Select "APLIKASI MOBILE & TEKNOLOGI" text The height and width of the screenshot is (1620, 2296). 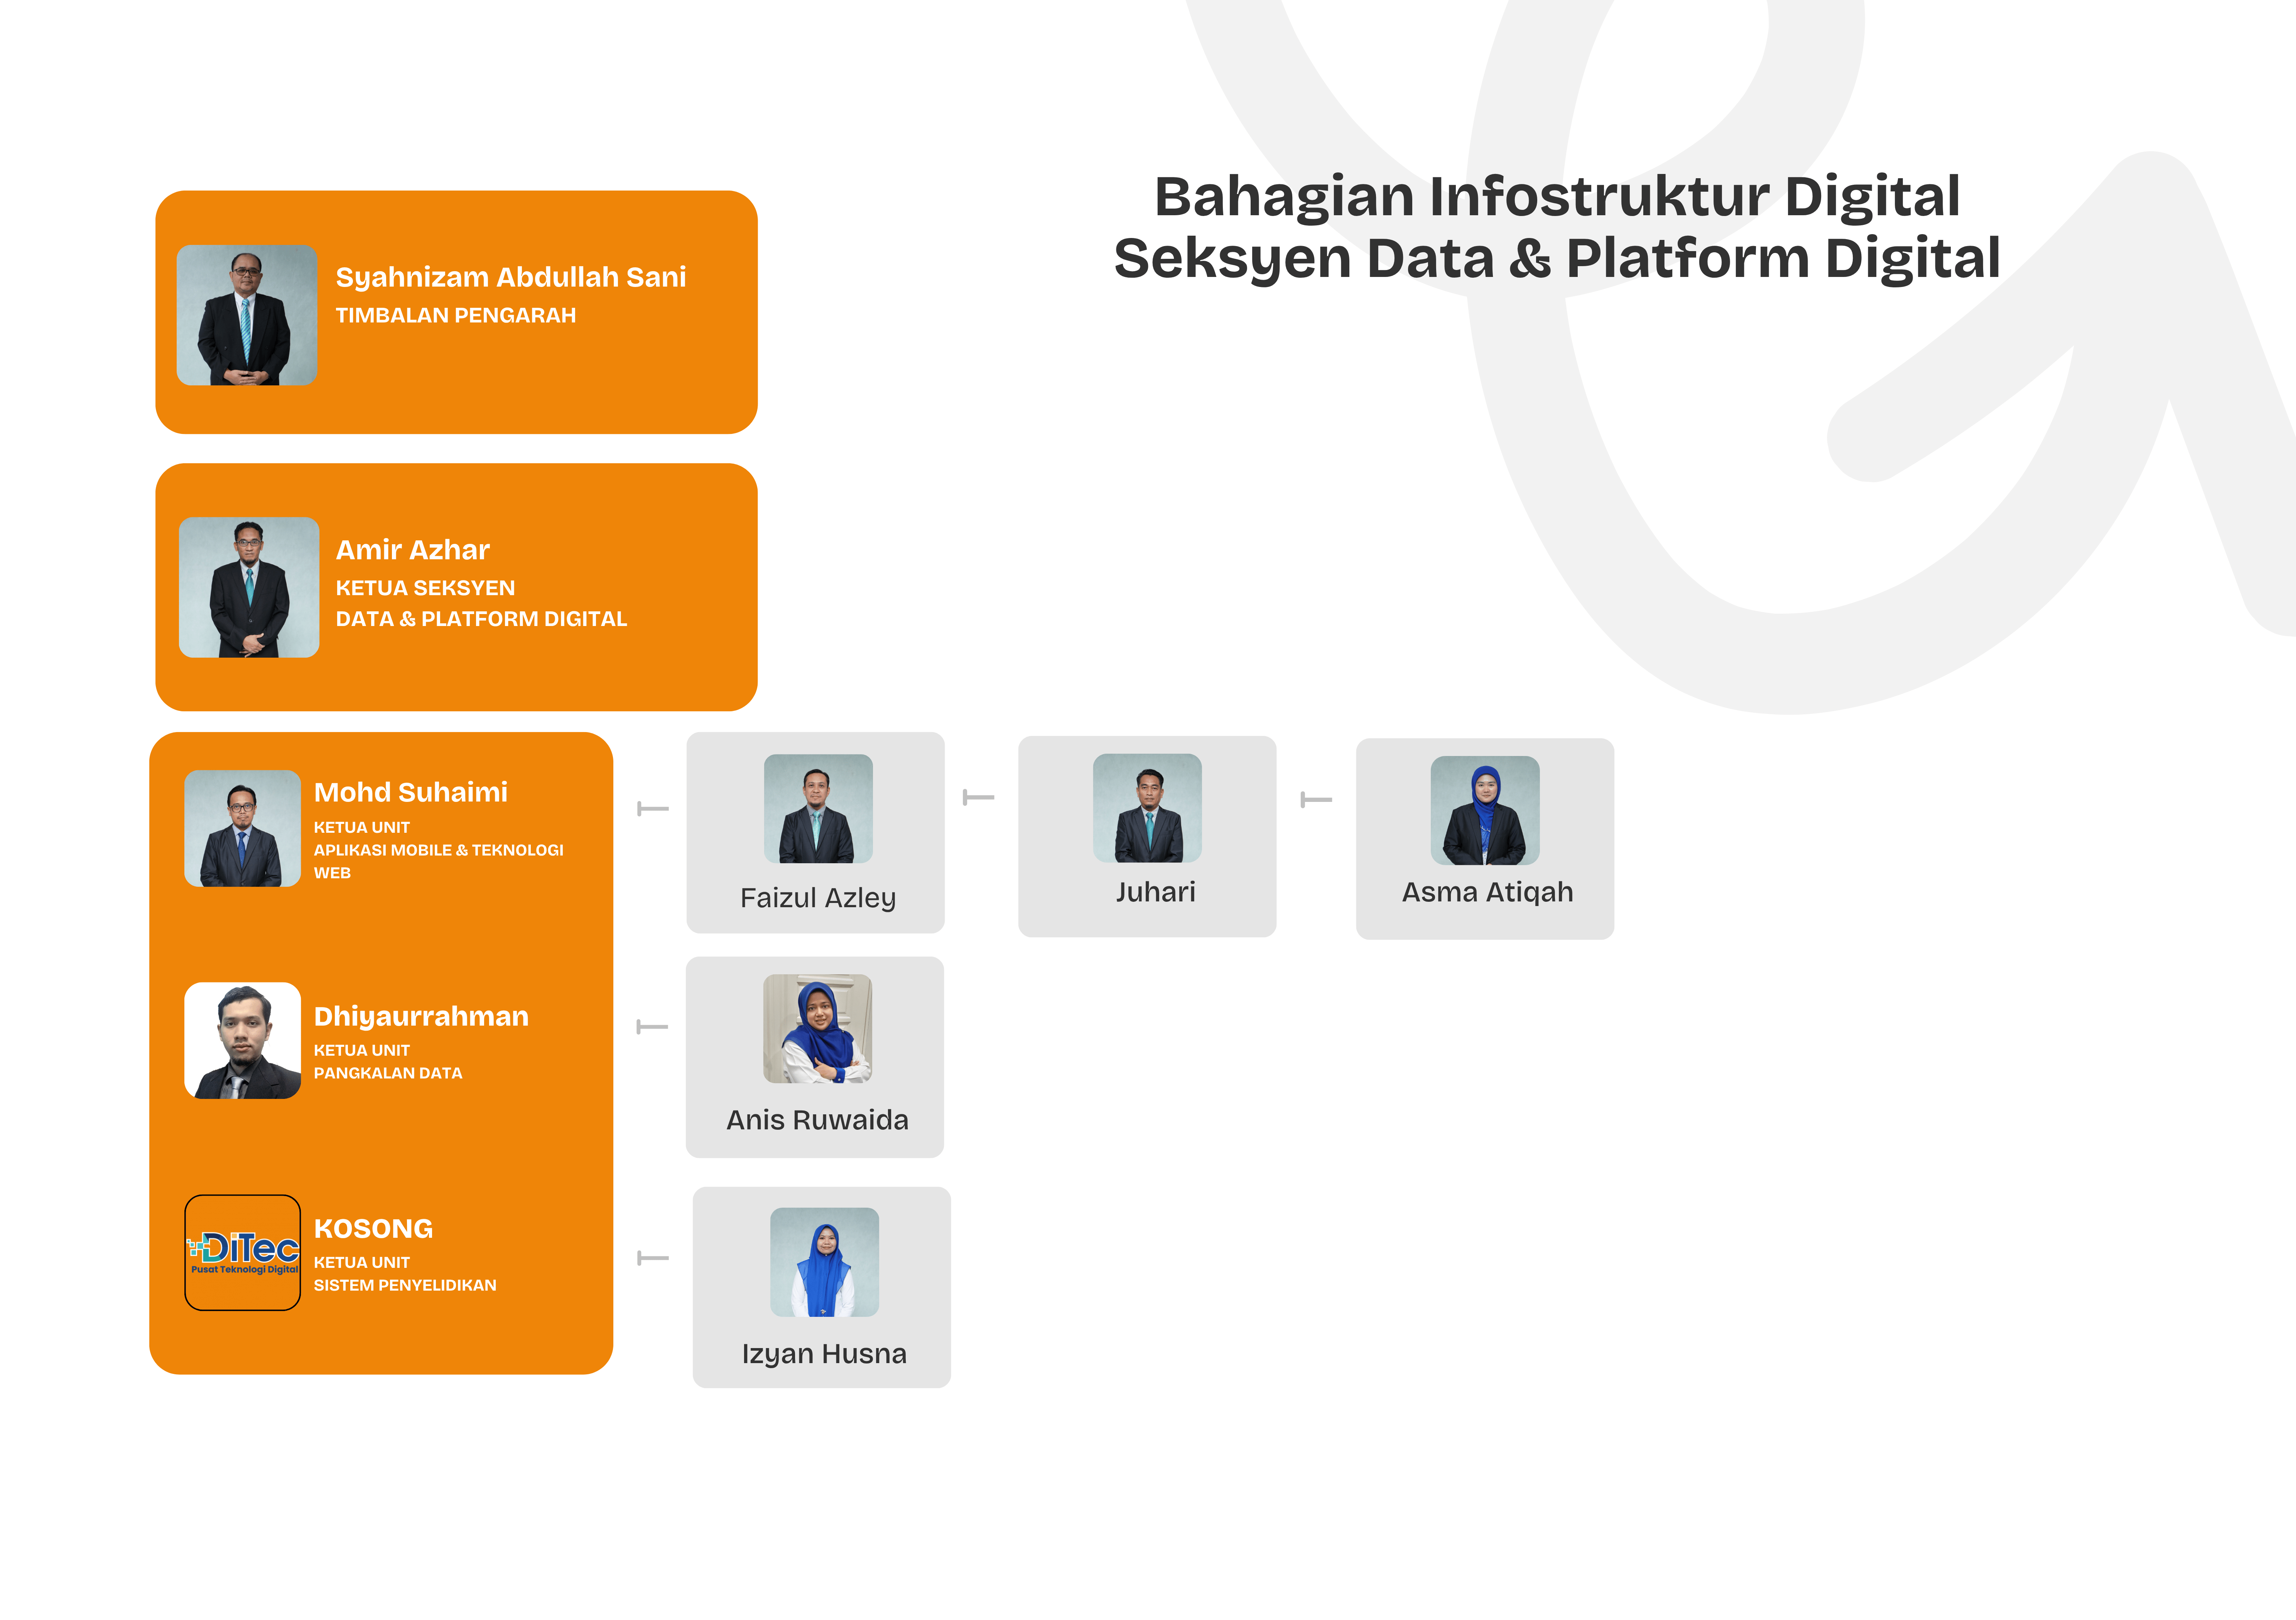[439, 850]
